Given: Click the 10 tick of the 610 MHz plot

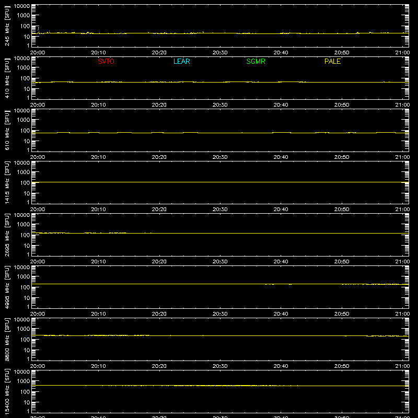Looking at the screenshot, I should [27, 141].
